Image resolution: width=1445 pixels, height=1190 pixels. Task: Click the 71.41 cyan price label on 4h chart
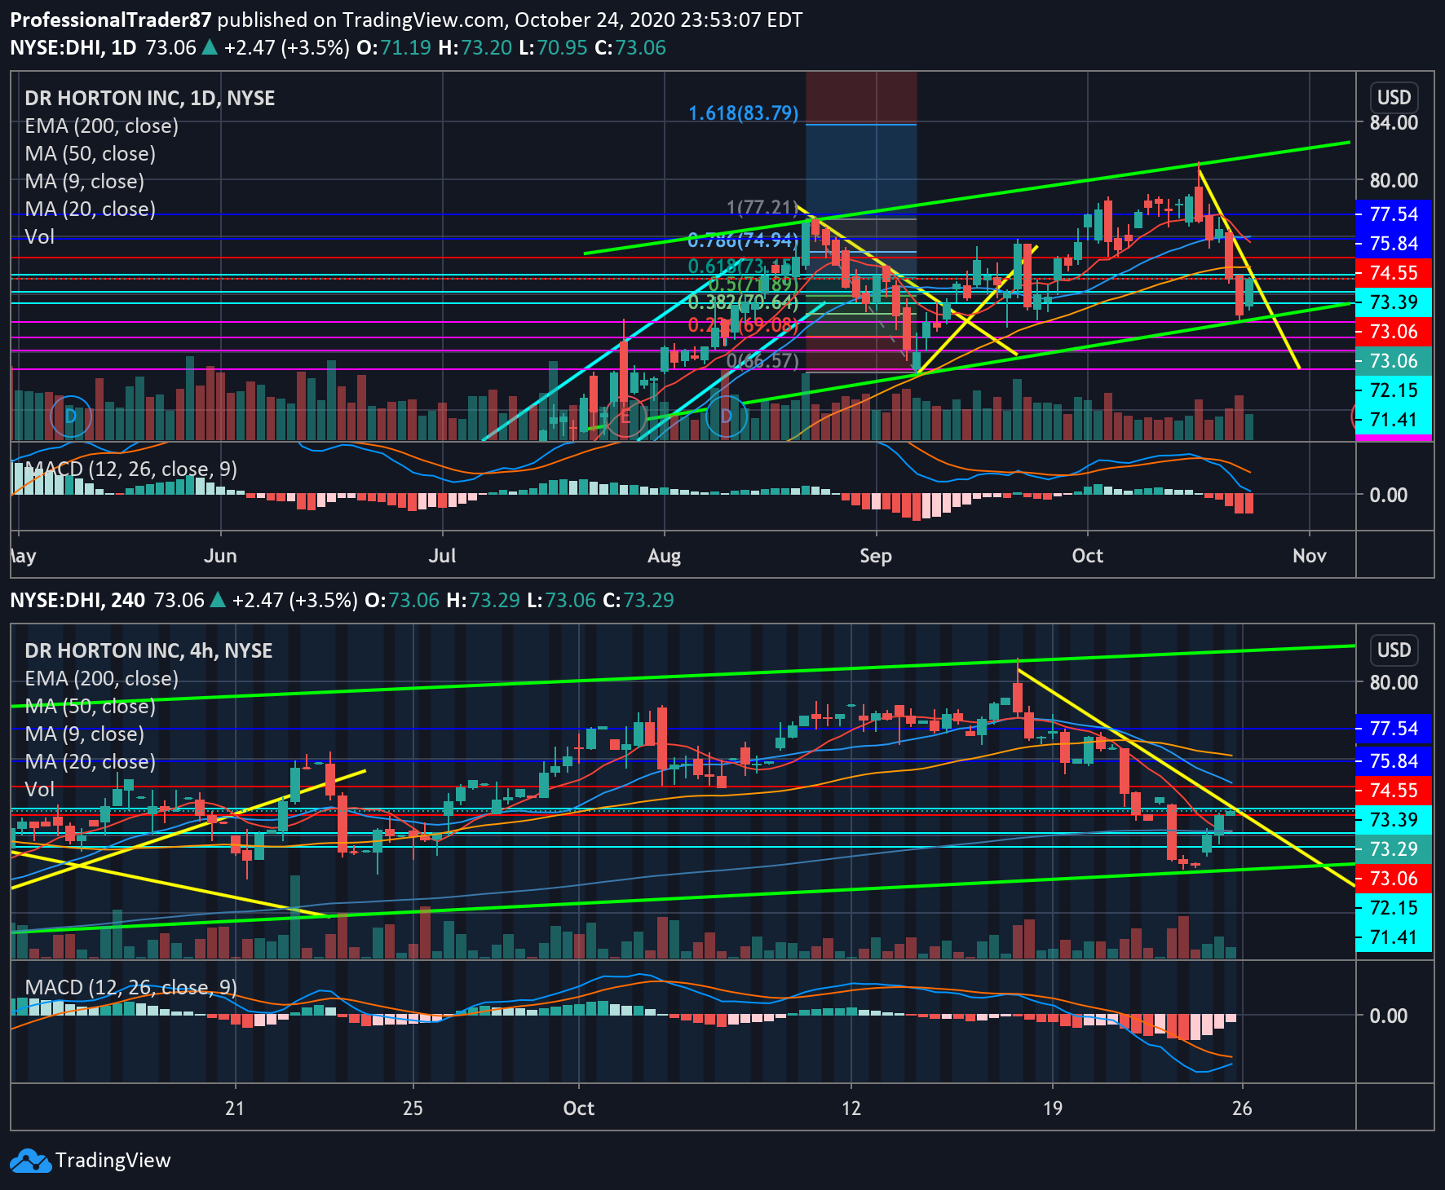click(1394, 937)
